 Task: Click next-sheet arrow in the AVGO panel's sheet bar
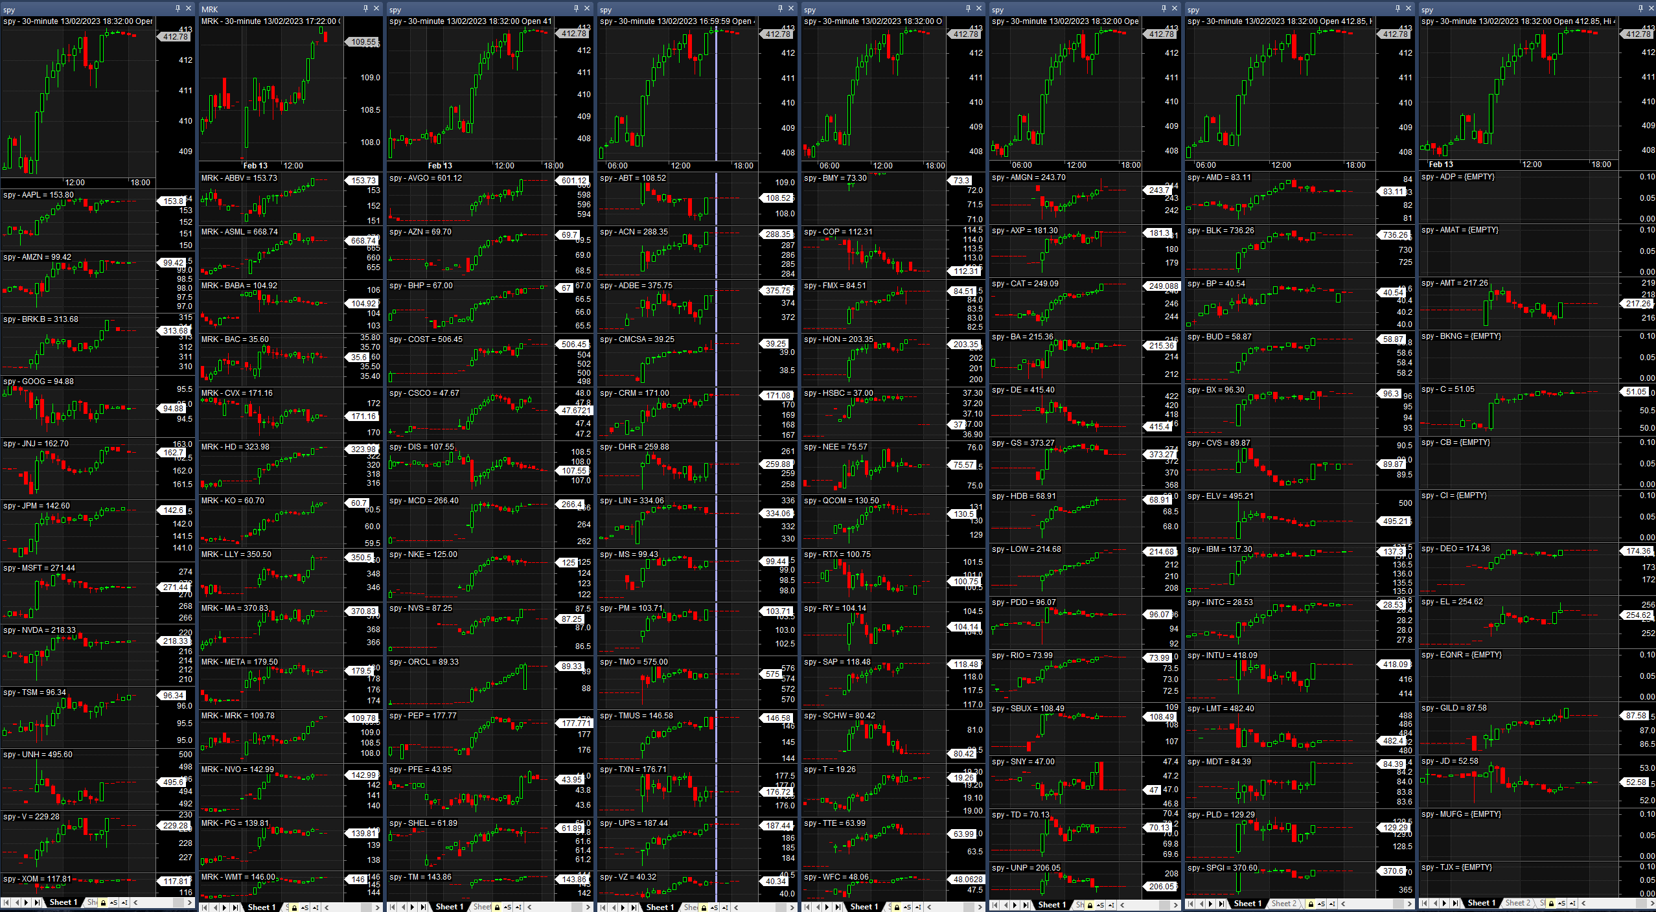413,907
